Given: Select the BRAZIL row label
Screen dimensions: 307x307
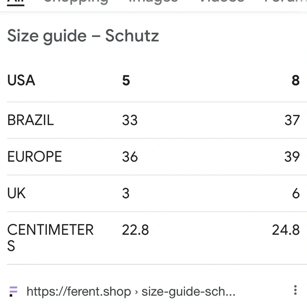Looking at the screenshot, I should pyautogui.click(x=30, y=120).
